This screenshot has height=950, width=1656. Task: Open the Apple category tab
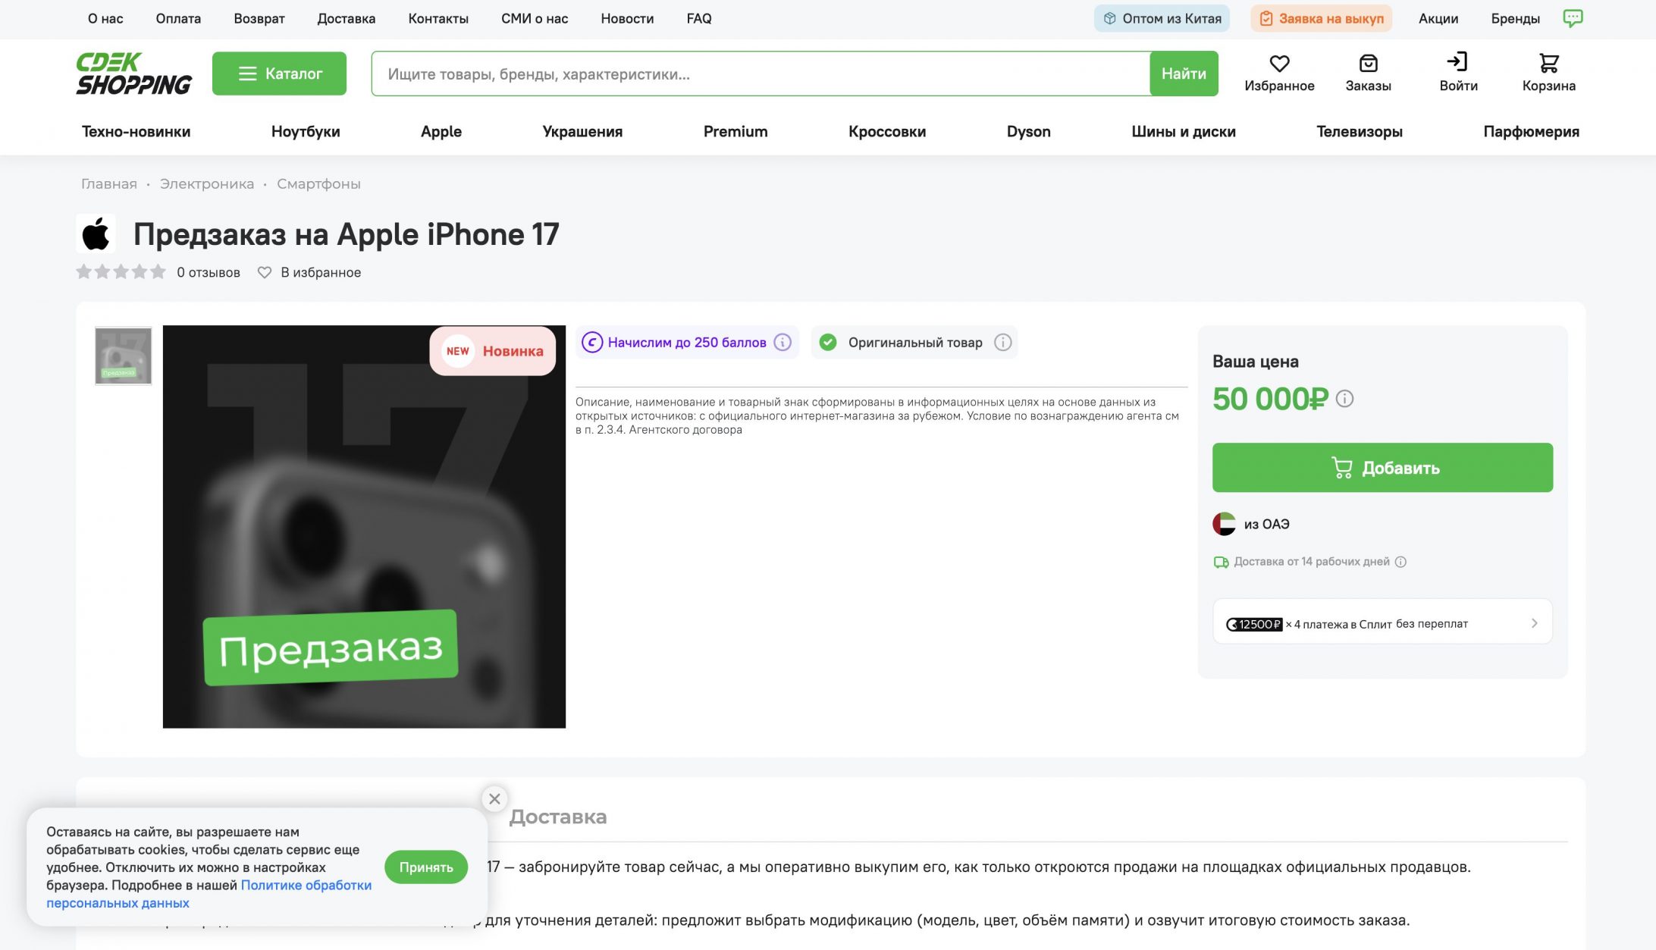441,132
